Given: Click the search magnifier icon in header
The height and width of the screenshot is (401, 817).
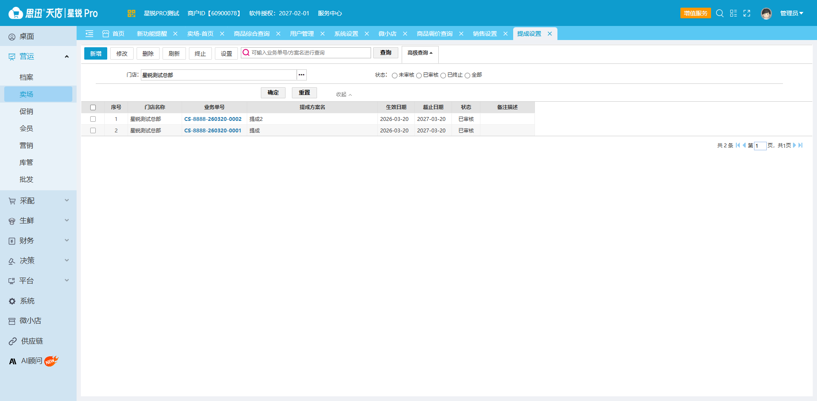Looking at the screenshot, I should [x=720, y=13].
